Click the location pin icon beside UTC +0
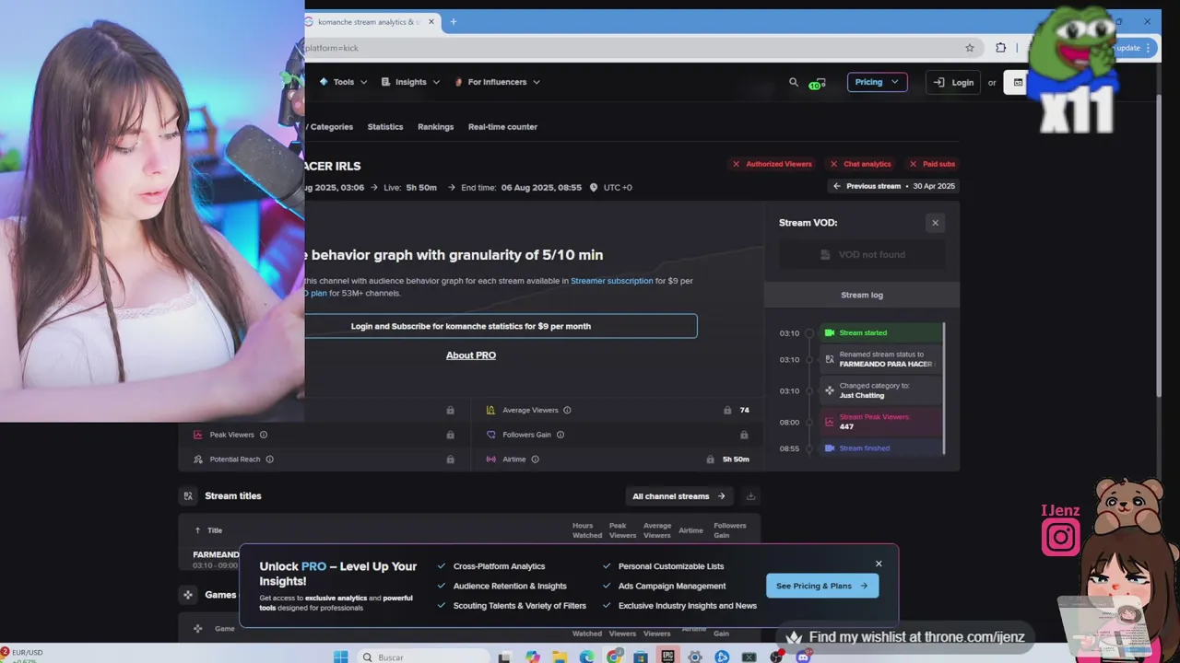Viewport: 1180px width, 663px height. click(594, 188)
